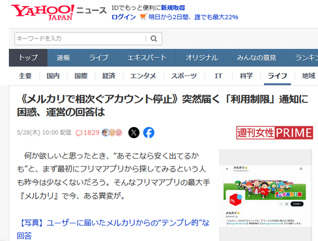The width and height of the screenshot is (318, 241).
Task: Focus the キーワードを入力 search field
Action: tap(80, 38)
